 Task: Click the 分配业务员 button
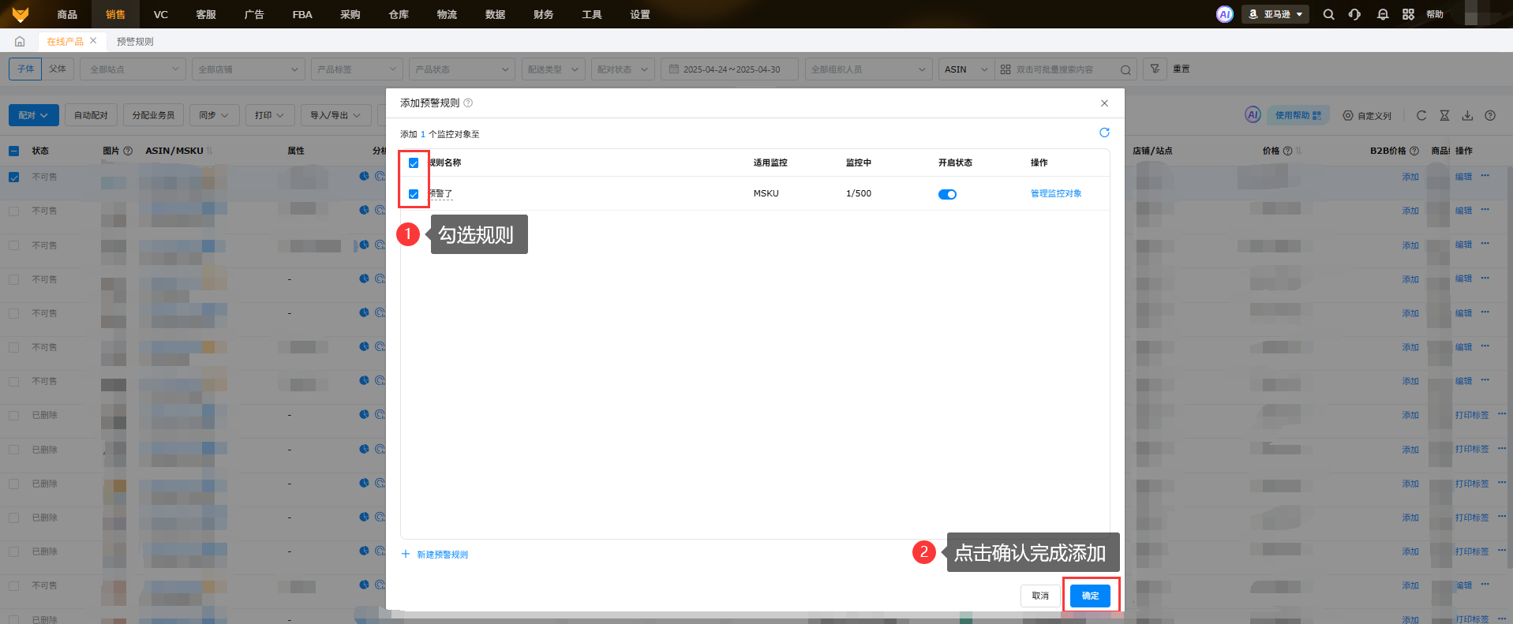(153, 115)
